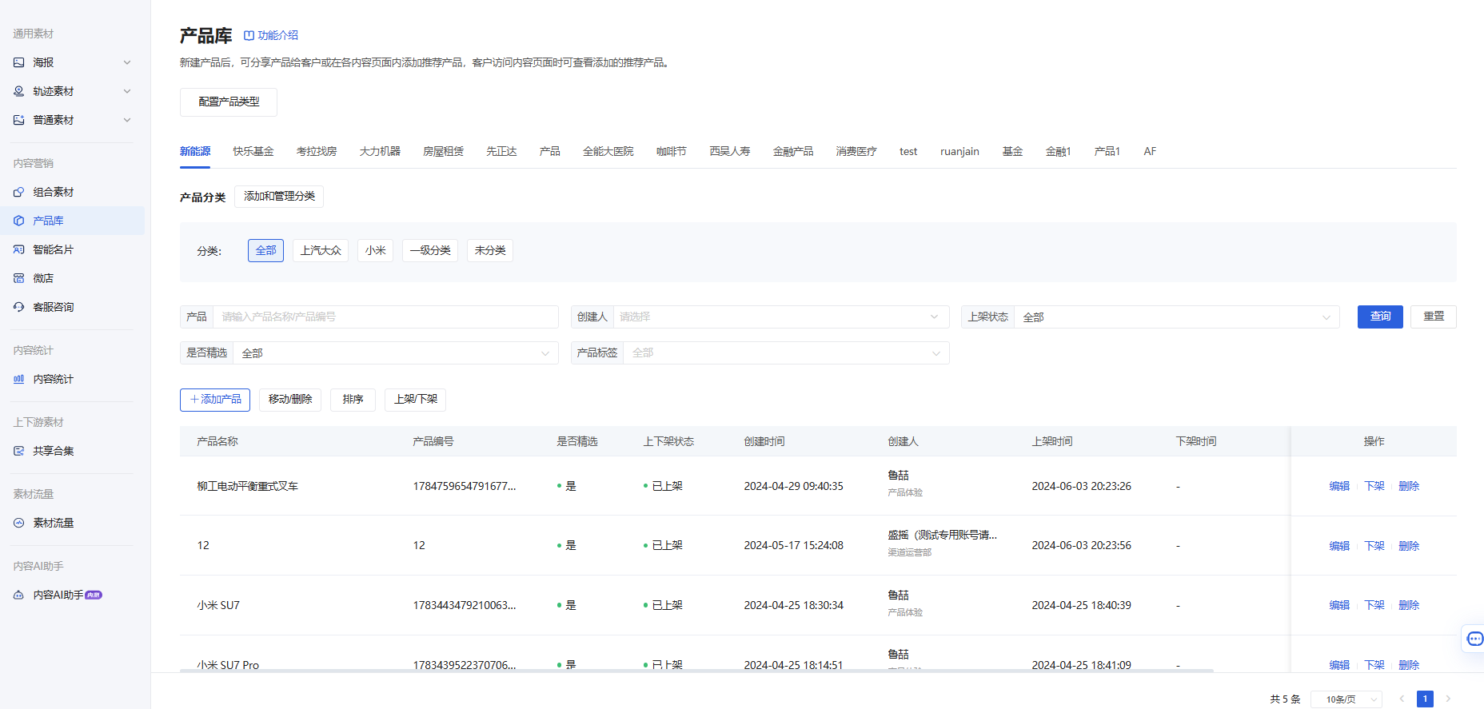Open the 10条/页 page size dropdown
Viewport: 1484px width, 709px height.
point(1346,699)
